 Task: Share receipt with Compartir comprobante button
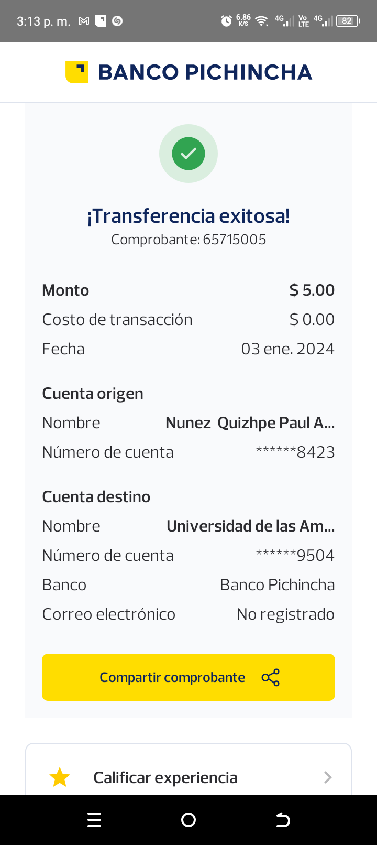pos(173,677)
